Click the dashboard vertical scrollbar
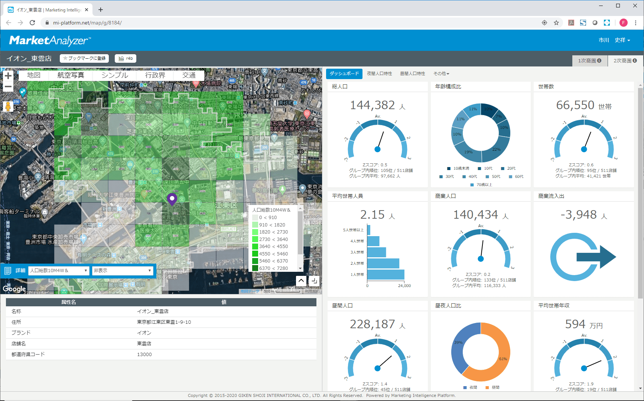Viewport: 644px width, 401px height. click(640, 193)
